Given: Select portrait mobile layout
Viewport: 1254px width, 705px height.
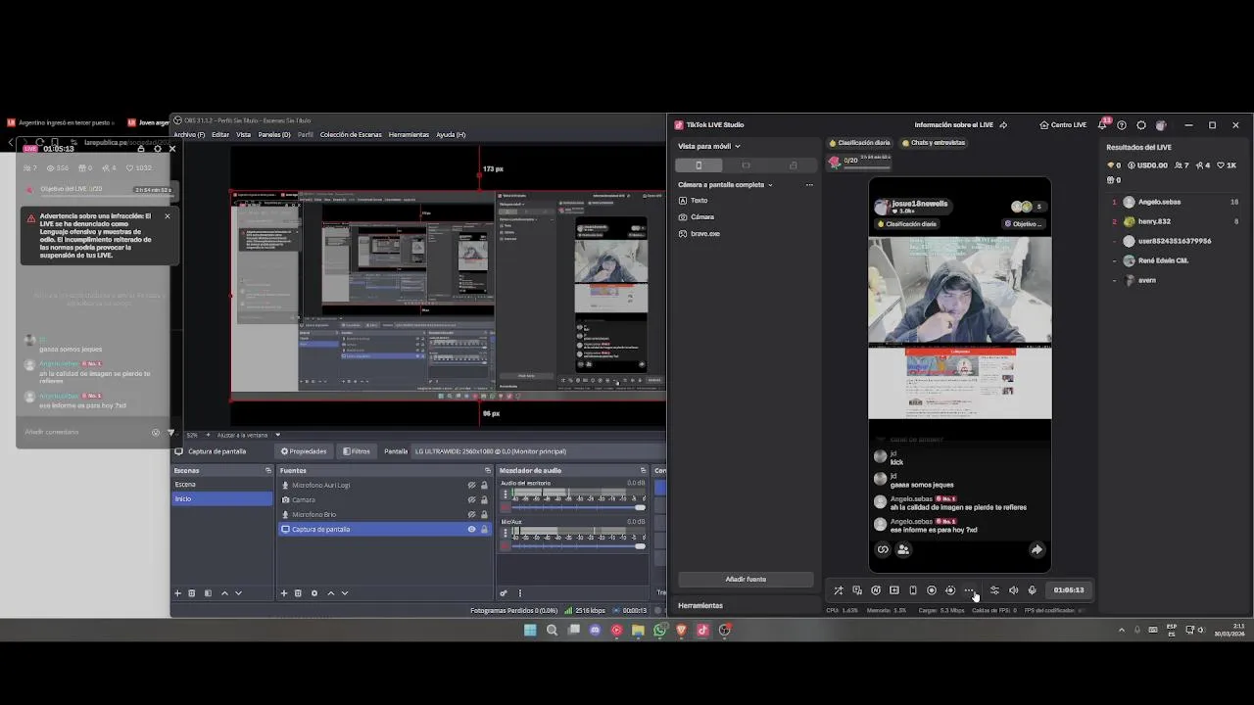Looking at the screenshot, I should click(699, 165).
